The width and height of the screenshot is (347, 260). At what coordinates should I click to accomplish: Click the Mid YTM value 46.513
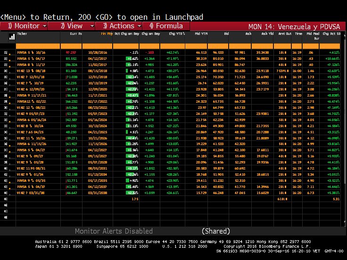[x=201, y=53]
